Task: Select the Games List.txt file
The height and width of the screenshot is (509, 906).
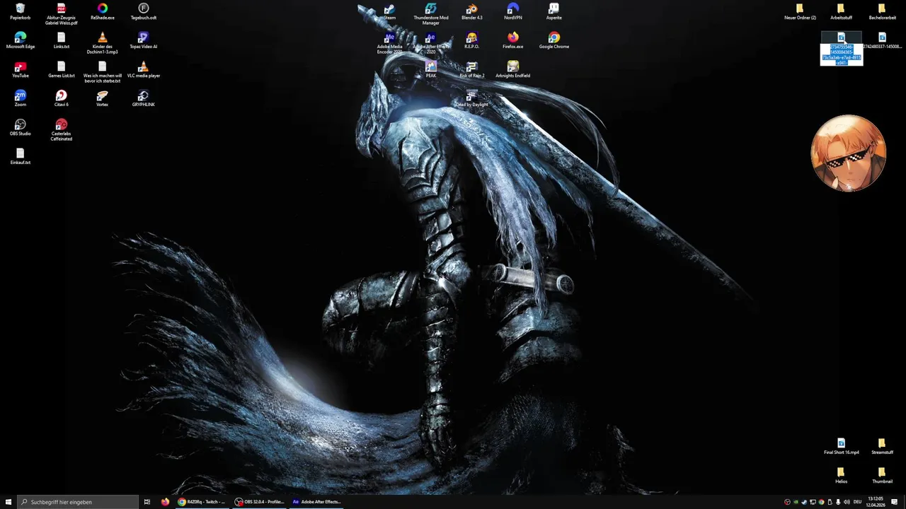Action: click(61, 69)
